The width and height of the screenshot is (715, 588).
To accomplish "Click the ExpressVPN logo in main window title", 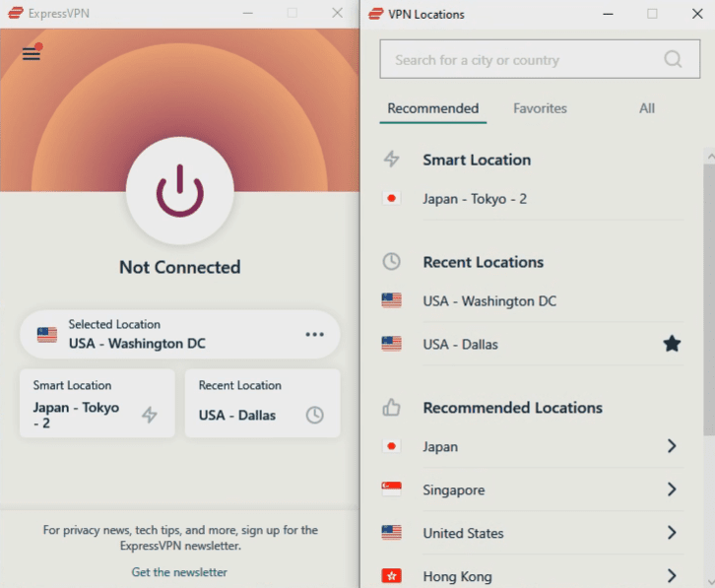I will (15, 13).
